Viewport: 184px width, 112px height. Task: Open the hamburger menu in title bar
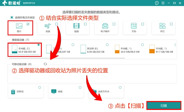point(163,3)
